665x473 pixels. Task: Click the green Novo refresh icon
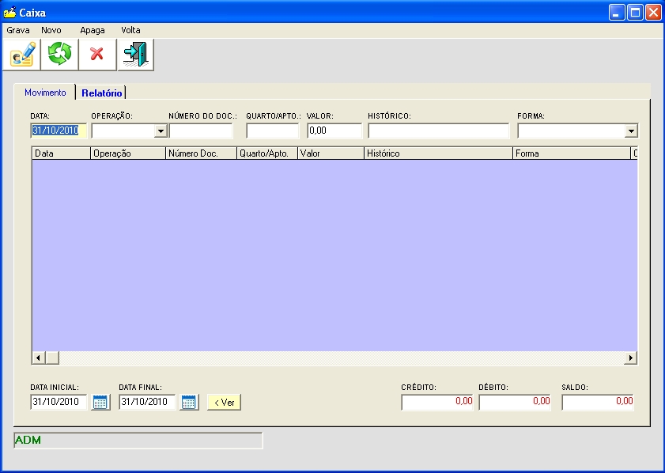click(x=59, y=55)
